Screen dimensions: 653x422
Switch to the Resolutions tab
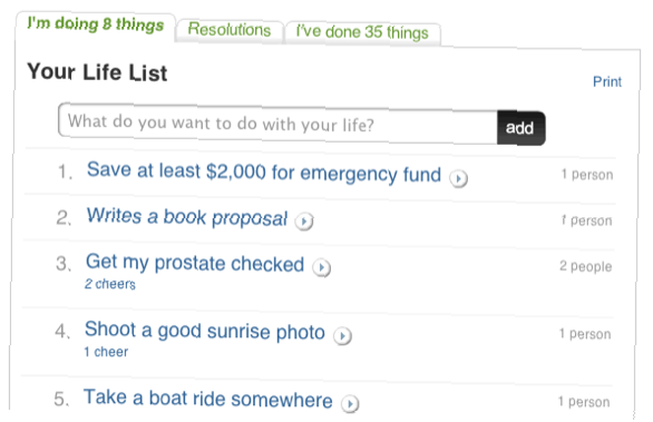coord(229,30)
